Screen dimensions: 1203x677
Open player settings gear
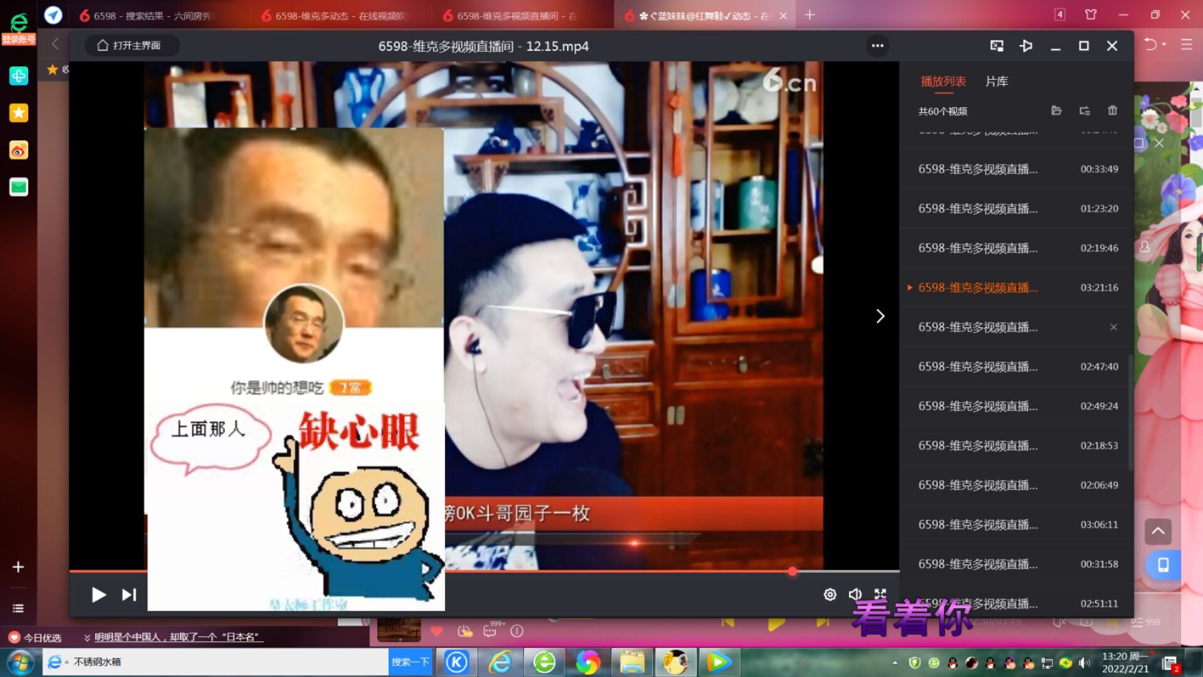click(x=830, y=594)
